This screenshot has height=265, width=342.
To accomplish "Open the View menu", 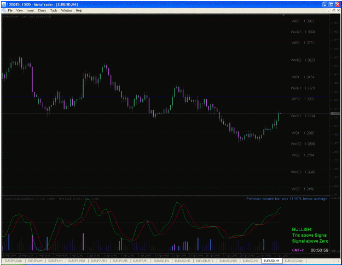I will click(x=19, y=10).
